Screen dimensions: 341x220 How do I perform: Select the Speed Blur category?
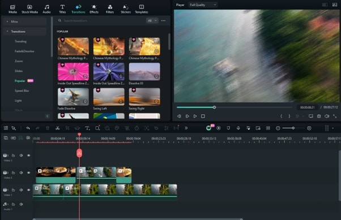pyautogui.click(x=22, y=91)
